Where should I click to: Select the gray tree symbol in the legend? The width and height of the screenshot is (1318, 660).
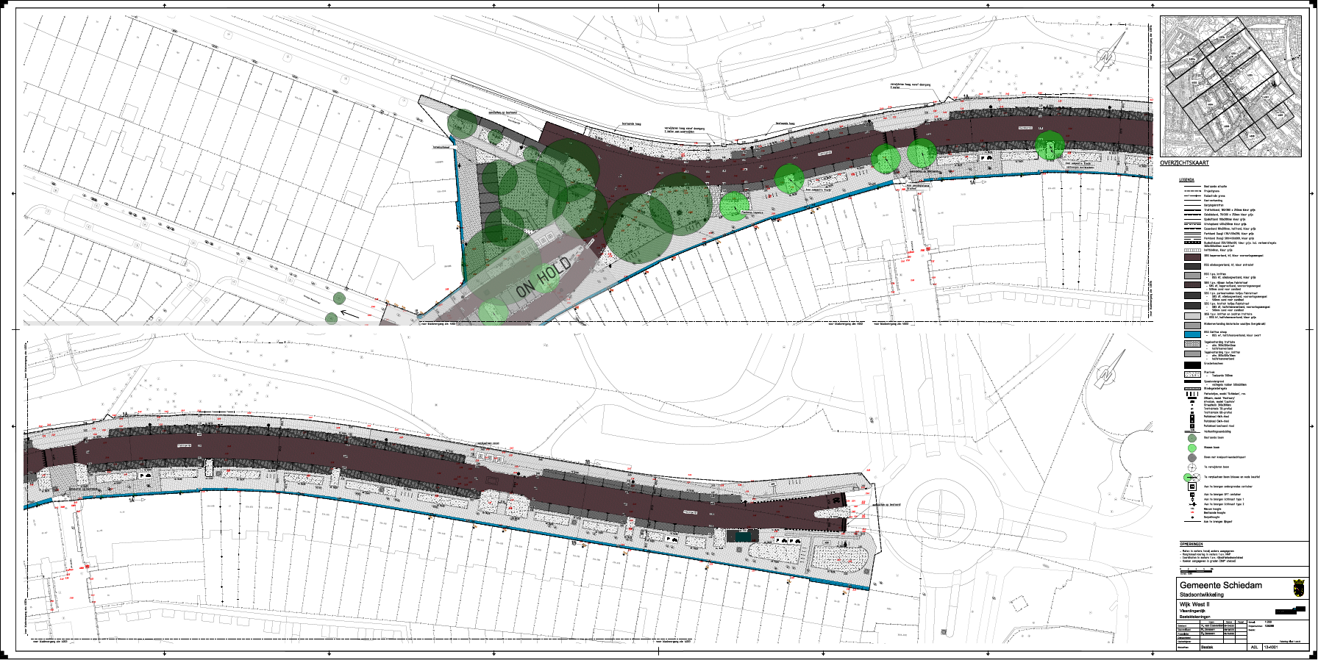tap(1192, 458)
